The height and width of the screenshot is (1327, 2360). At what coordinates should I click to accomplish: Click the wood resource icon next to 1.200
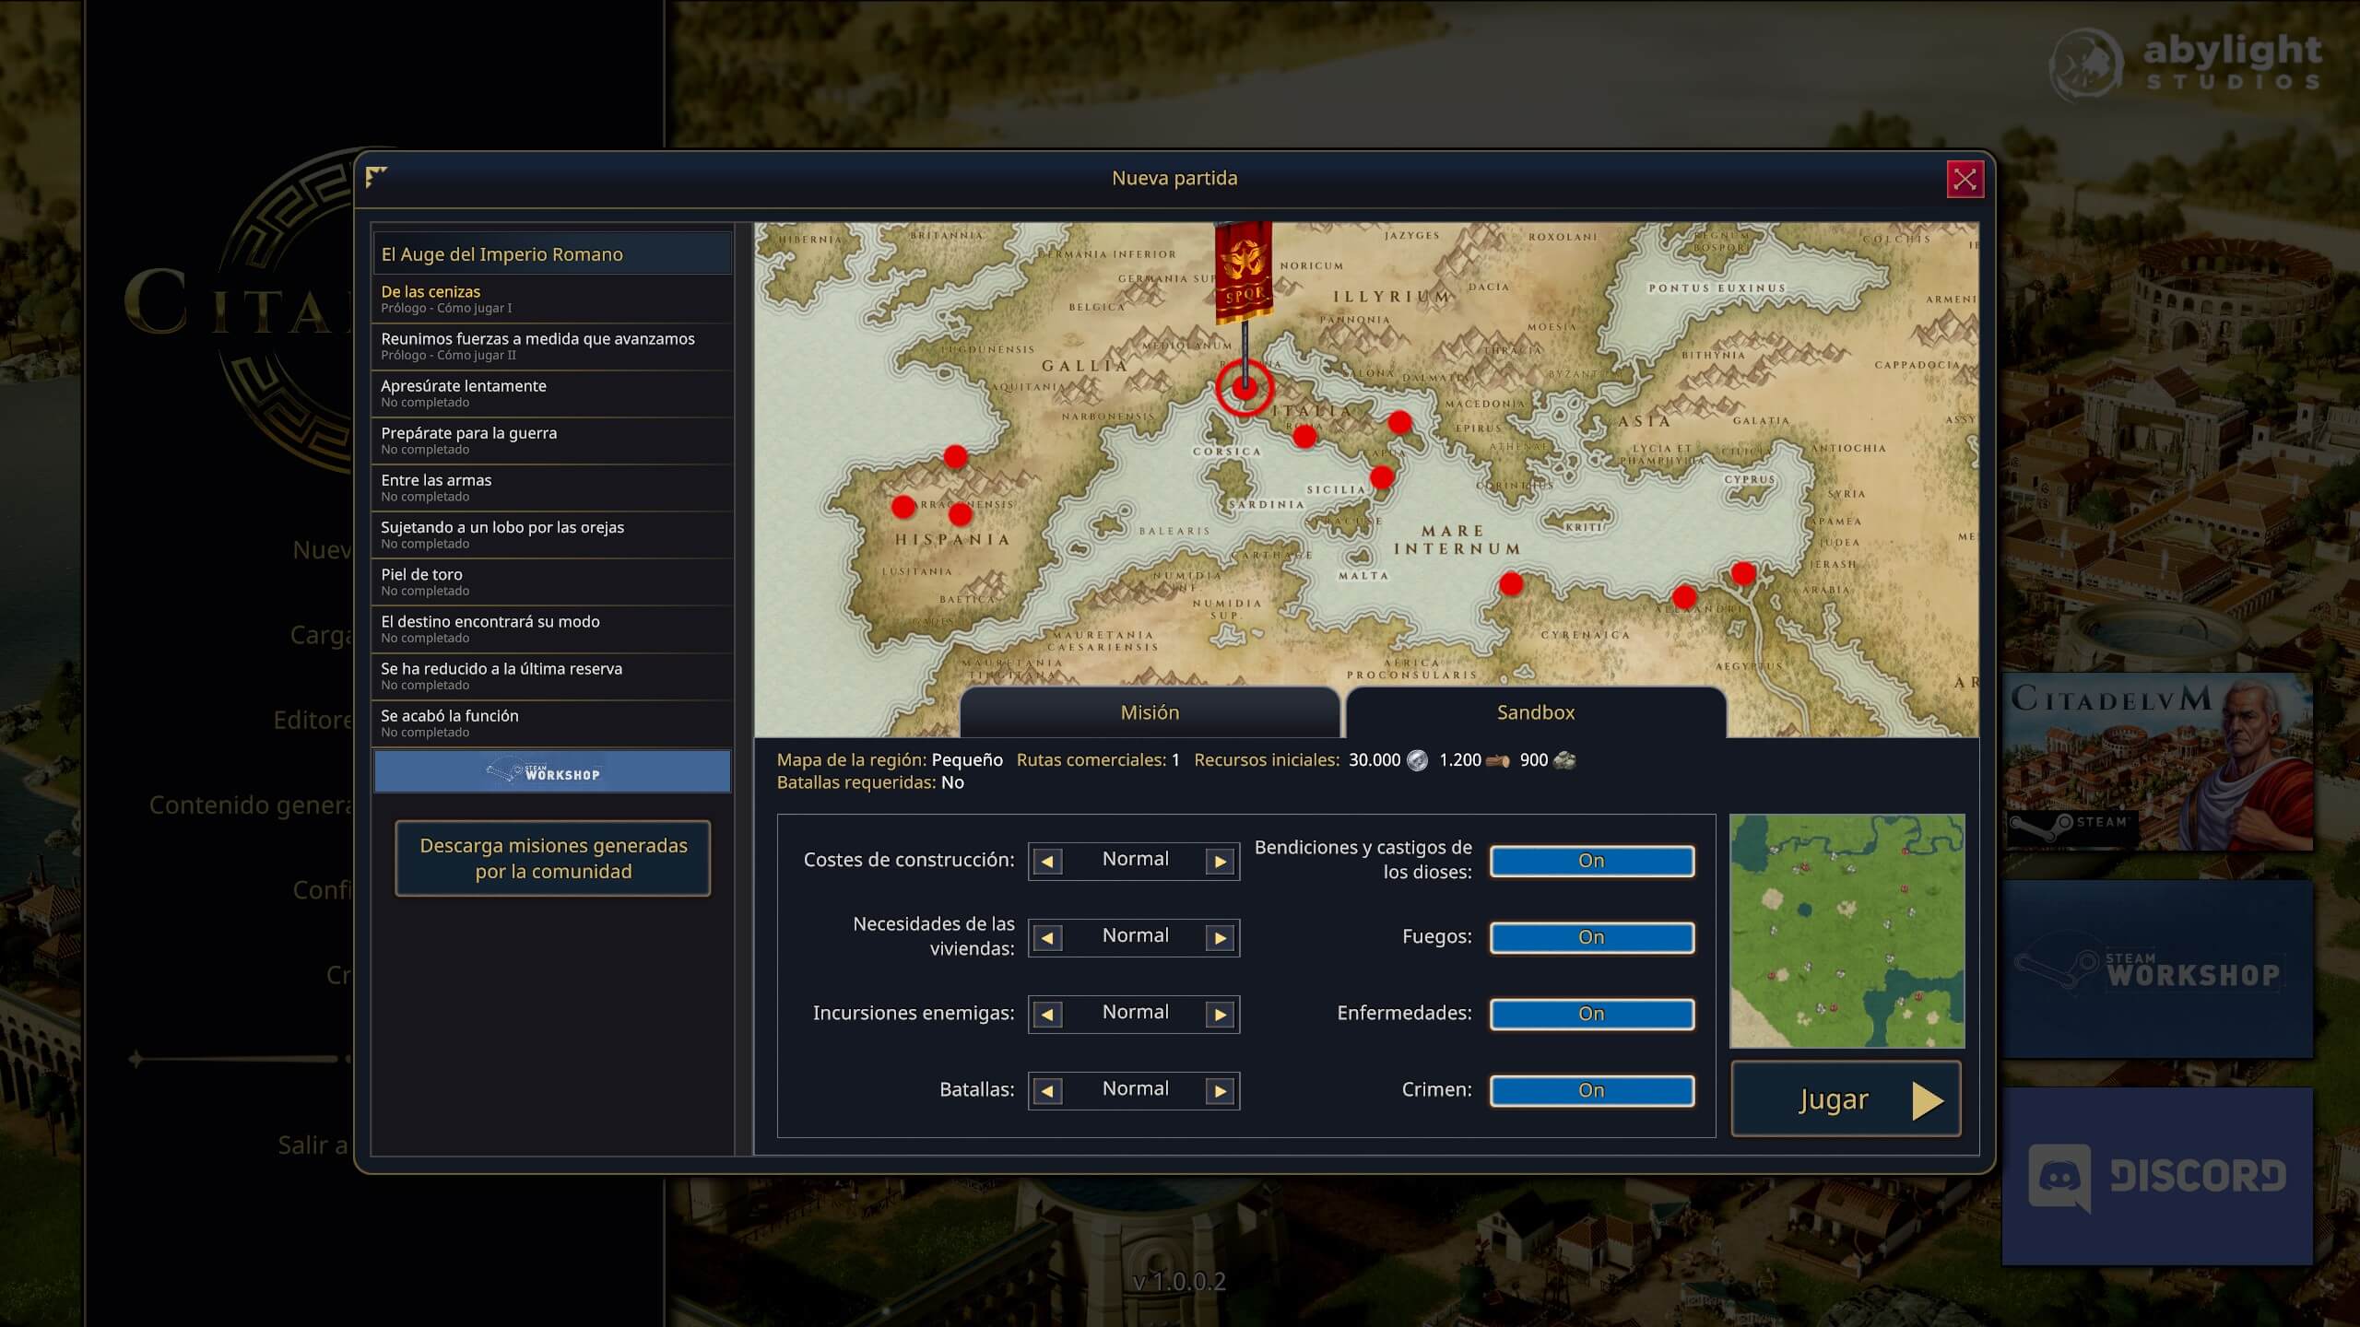pos(1498,761)
